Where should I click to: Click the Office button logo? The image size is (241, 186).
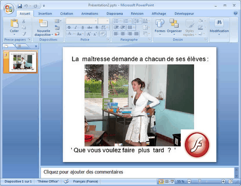pos(9,9)
